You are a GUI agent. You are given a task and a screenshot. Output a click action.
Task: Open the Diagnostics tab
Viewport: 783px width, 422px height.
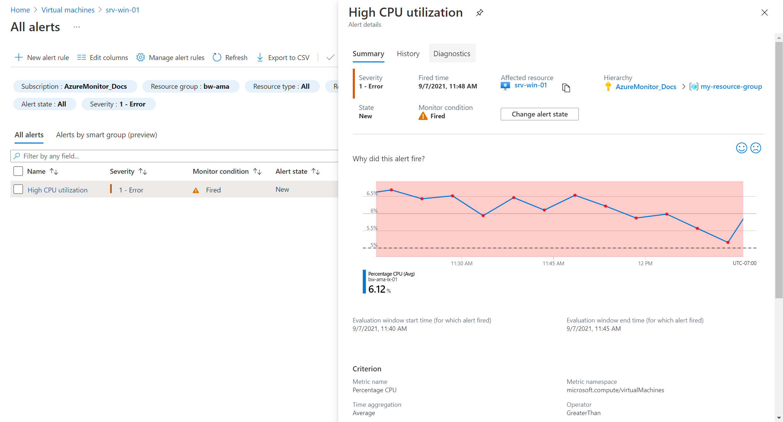(452, 53)
